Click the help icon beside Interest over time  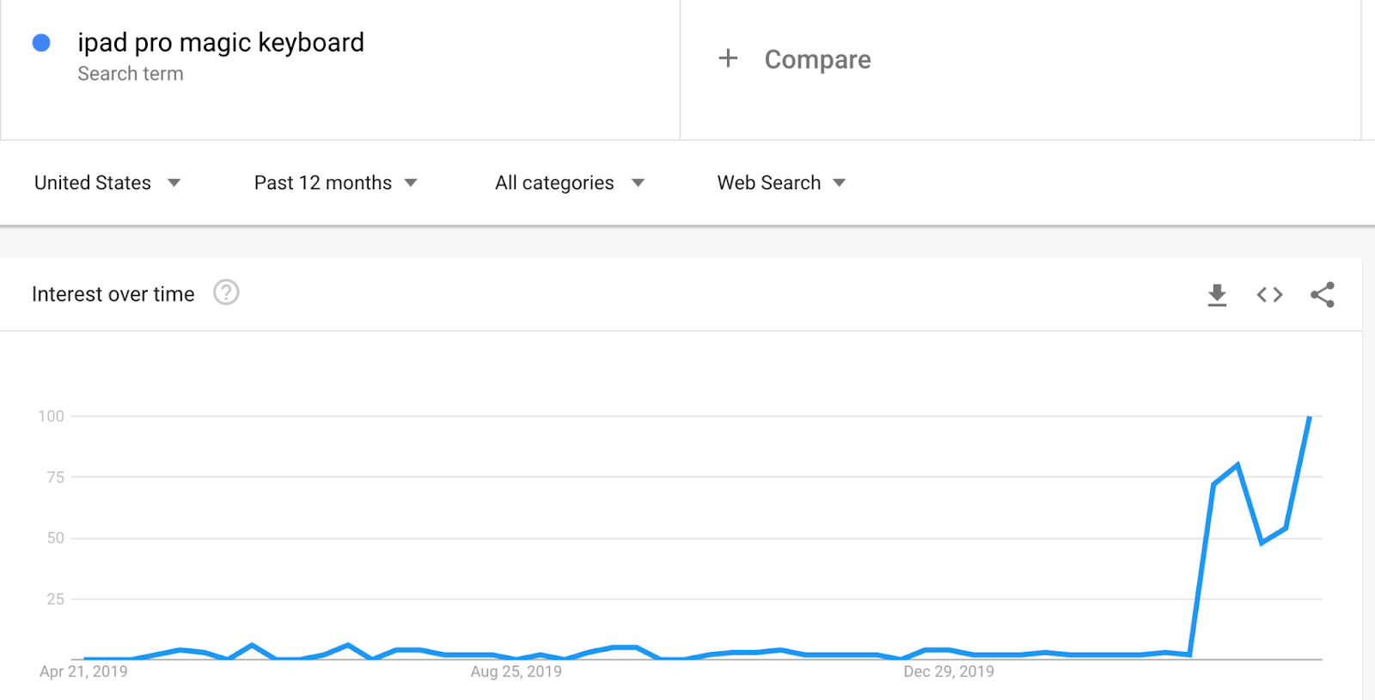[x=225, y=293]
